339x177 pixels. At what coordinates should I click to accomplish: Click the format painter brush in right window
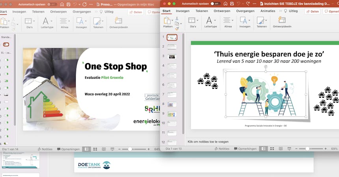(x=177, y=28)
